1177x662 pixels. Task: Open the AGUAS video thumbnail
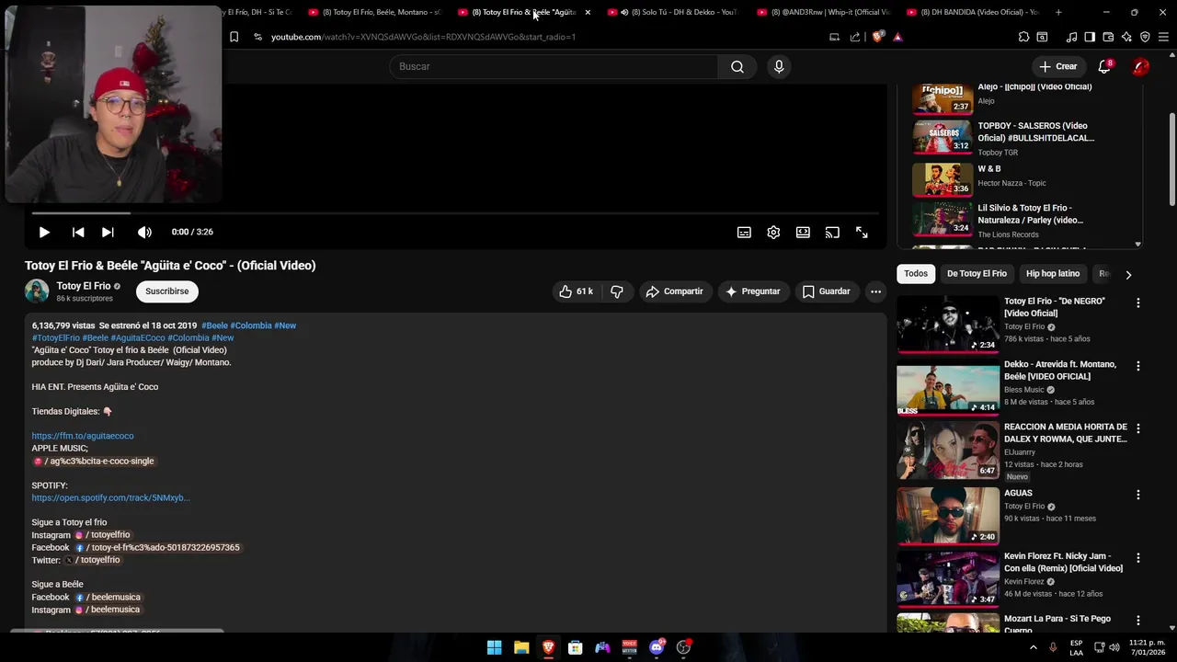[x=948, y=516]
